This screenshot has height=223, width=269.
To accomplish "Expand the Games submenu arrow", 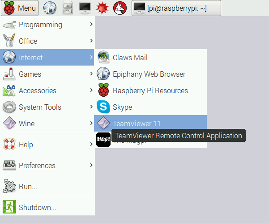I will (x=91, y=74).
